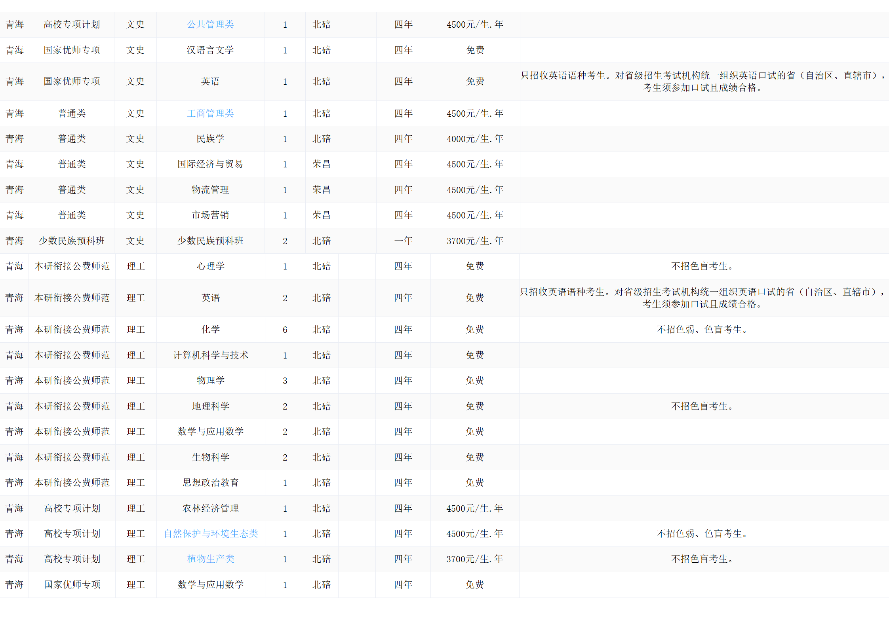Click the 不招色盲考生 note in 心理学 row
The width and height of the screenshot is (889, 628).
[702, 266]
